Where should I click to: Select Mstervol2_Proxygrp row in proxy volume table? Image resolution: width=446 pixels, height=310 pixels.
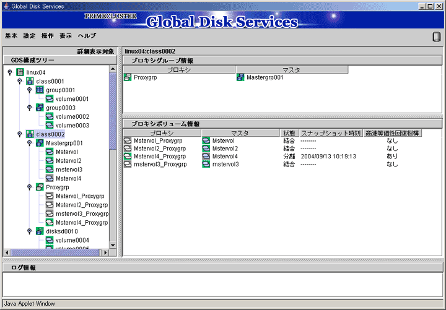click(273, 149)
